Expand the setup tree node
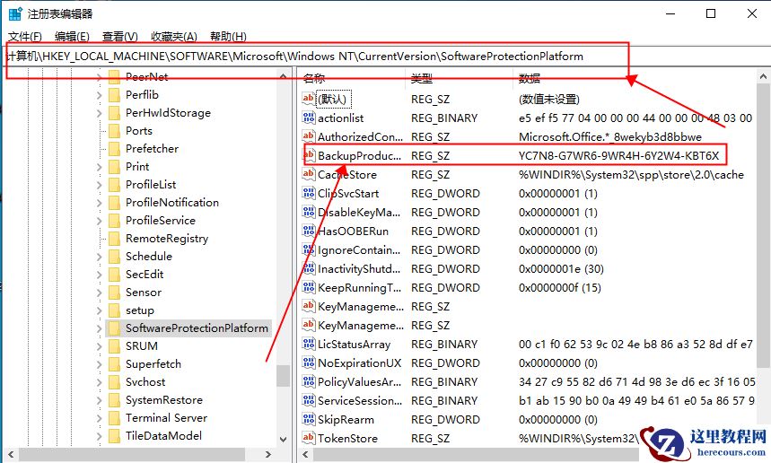This screenshot has width=771, height=463. (100, 310)
